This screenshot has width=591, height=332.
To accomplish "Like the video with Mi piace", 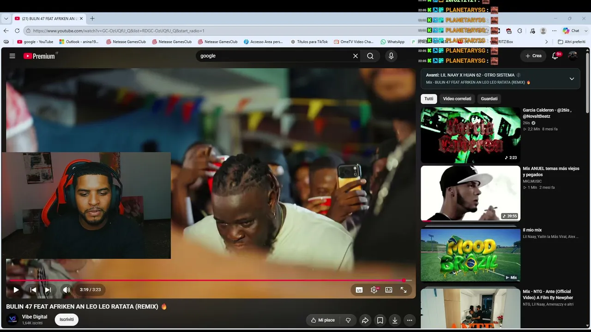I will (x=323, y=320).
